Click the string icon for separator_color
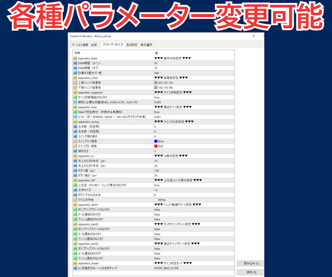The height and width of the screenshot is (277, 332). click(x=75, y=78)
